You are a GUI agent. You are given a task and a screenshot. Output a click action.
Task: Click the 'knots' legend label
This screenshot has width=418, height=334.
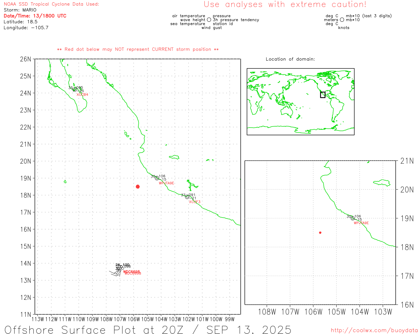[x=344, y=28]
